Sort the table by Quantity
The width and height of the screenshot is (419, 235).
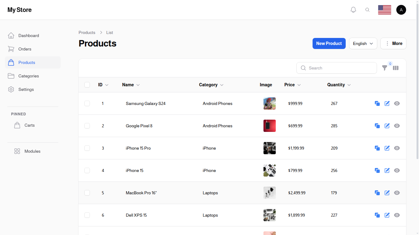(x=338, y=85)
